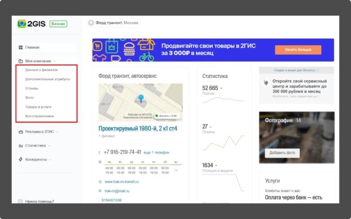
Task: Click the 1 филиал text
Action: pos(106,136)
